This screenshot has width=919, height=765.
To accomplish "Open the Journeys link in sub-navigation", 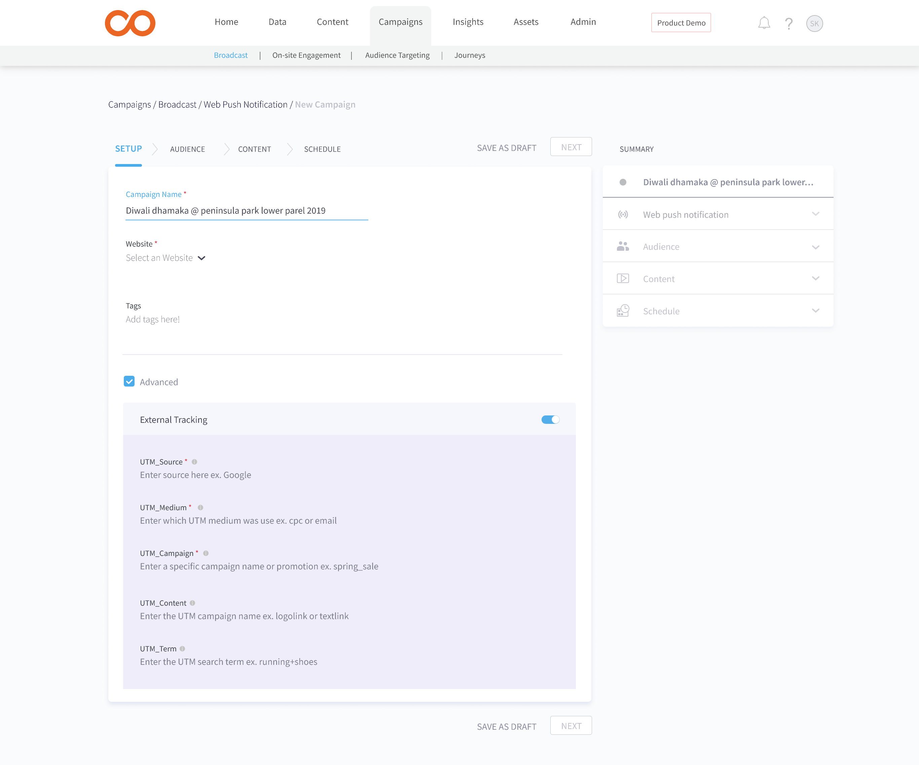I will pyautogui.click(x=470, y=55).
